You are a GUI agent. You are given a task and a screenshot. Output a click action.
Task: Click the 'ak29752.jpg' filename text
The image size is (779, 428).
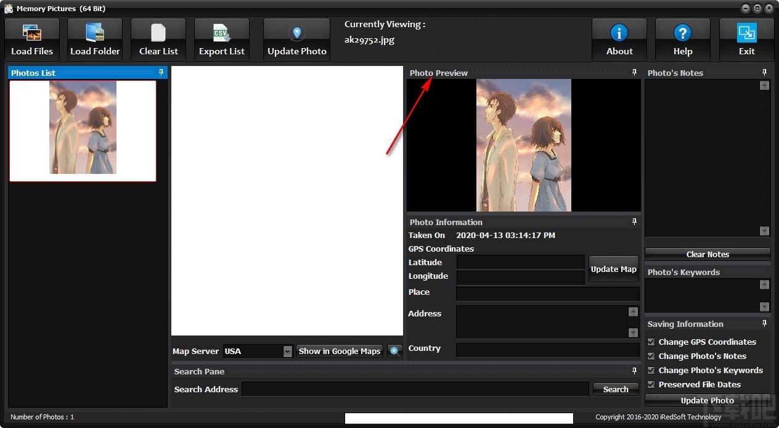(370, 39)
